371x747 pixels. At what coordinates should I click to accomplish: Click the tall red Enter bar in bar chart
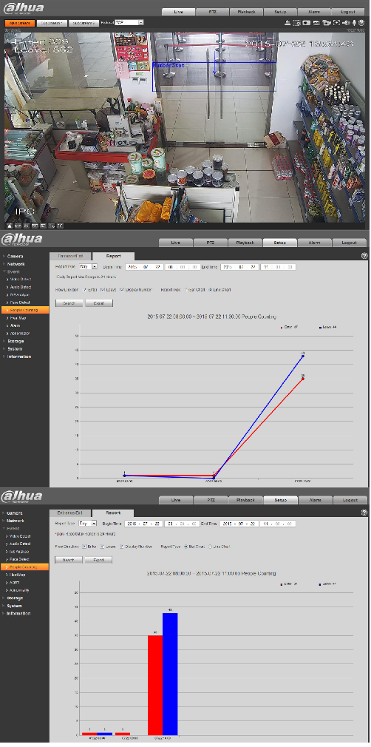pos(155,685)
